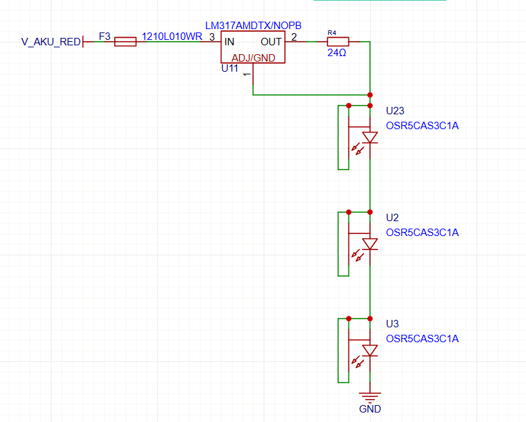Select the GND ground symbol

(370, 397)
